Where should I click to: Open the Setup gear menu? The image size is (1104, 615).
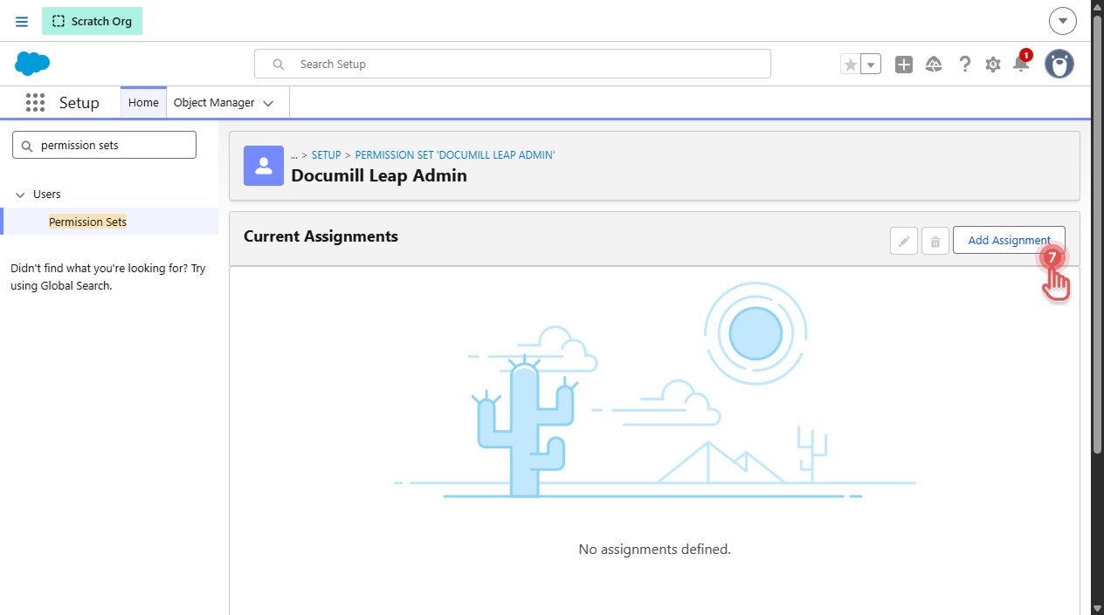(993, 64)
